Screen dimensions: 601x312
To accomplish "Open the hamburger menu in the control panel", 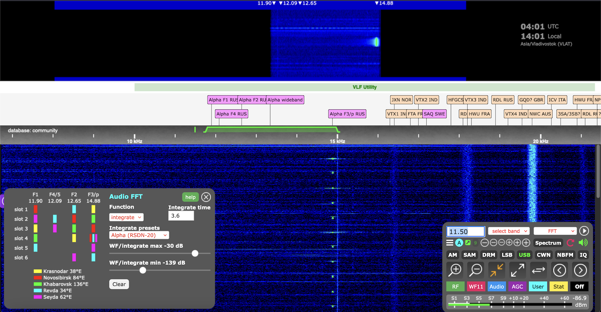I will pyautogui.click(x=450, y=243).
